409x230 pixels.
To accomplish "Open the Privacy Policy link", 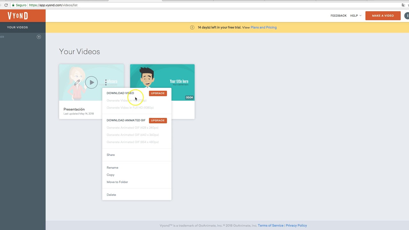I will pyautogui.click(x=296, y=226).
